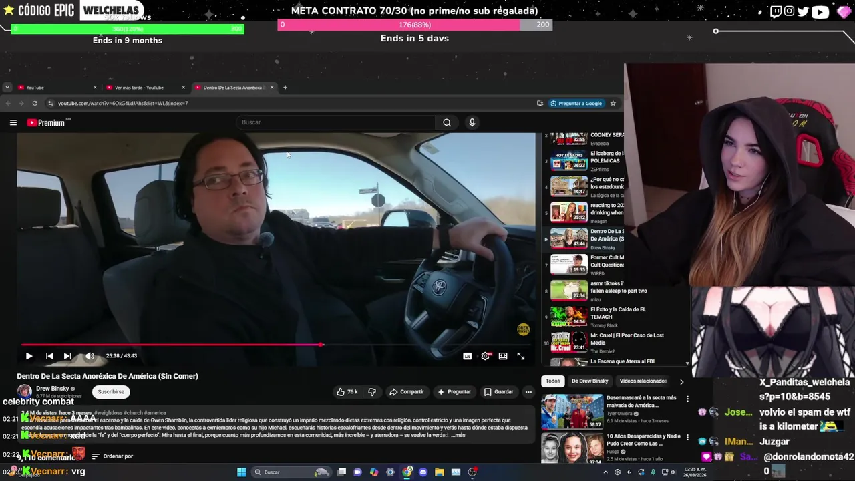Image resolution: width=855 pixels, height=481 pixels.
Task: Click the YouTube search magnifier button
Action: click(447, 122)
